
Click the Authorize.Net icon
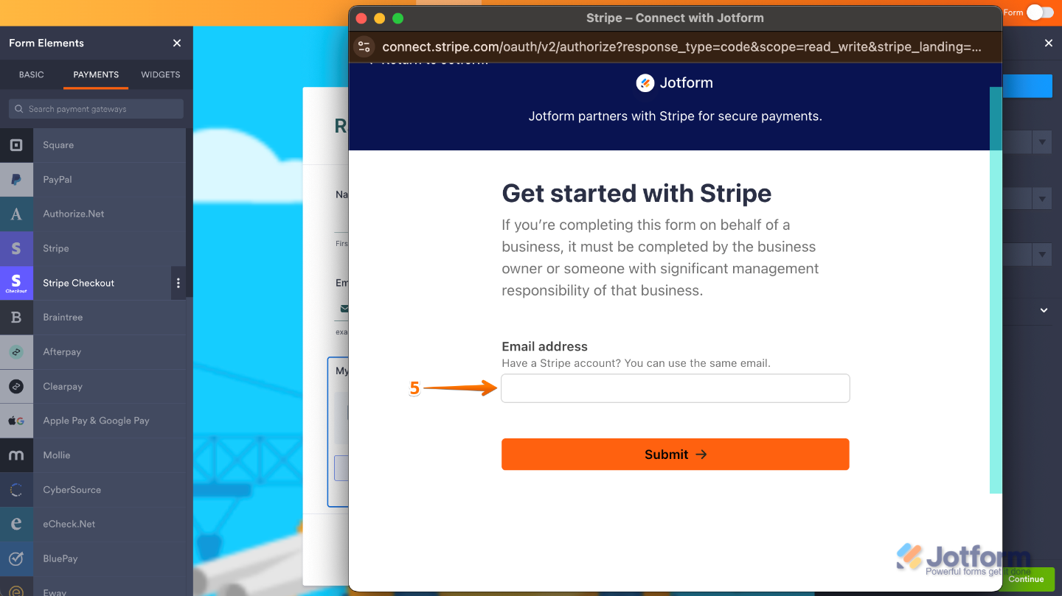(16, 214)
